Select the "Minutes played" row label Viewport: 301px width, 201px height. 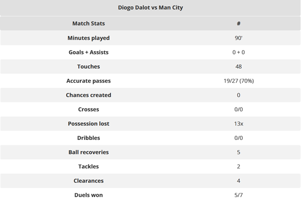click(88, 38)
